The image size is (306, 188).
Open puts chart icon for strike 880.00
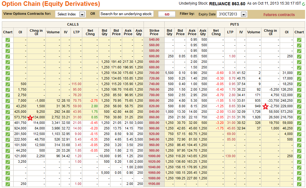[x=299, y=123]
